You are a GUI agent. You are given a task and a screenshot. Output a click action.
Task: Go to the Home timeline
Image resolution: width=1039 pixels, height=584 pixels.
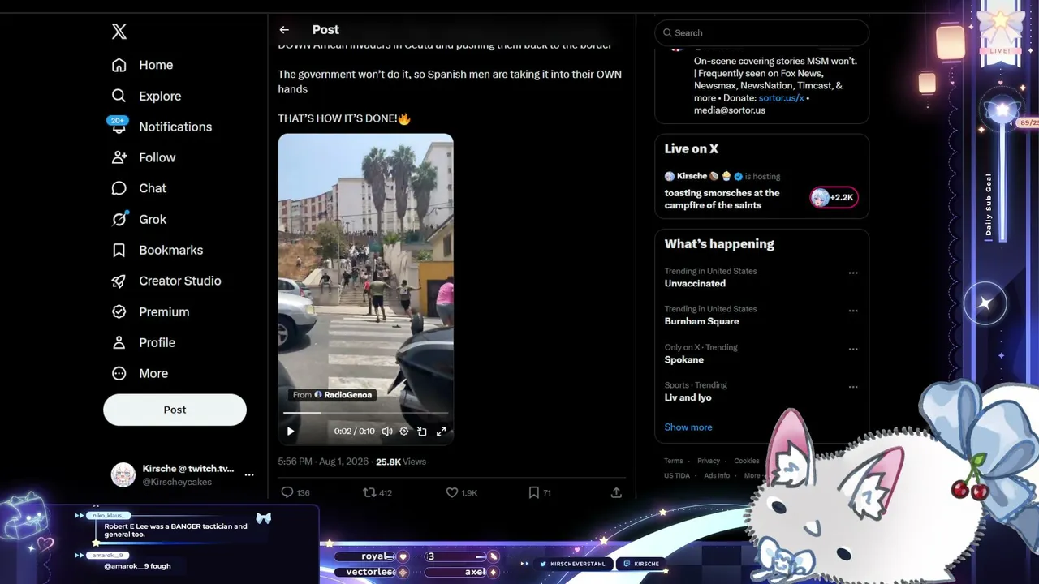tap(142, 65)
